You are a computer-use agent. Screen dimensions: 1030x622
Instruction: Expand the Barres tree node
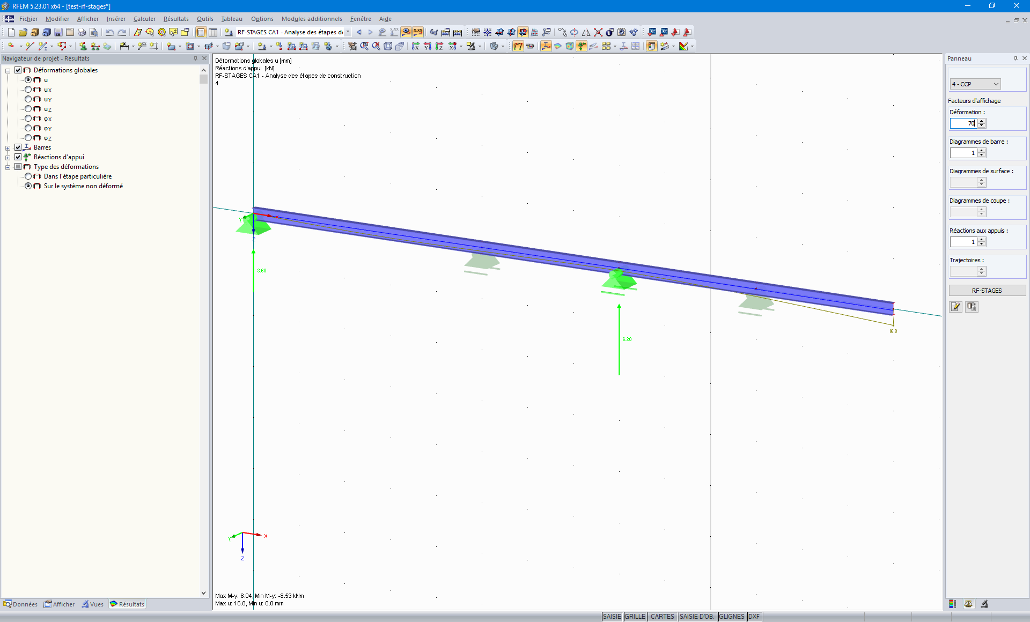pyautogui.click(x=8, y=148)
